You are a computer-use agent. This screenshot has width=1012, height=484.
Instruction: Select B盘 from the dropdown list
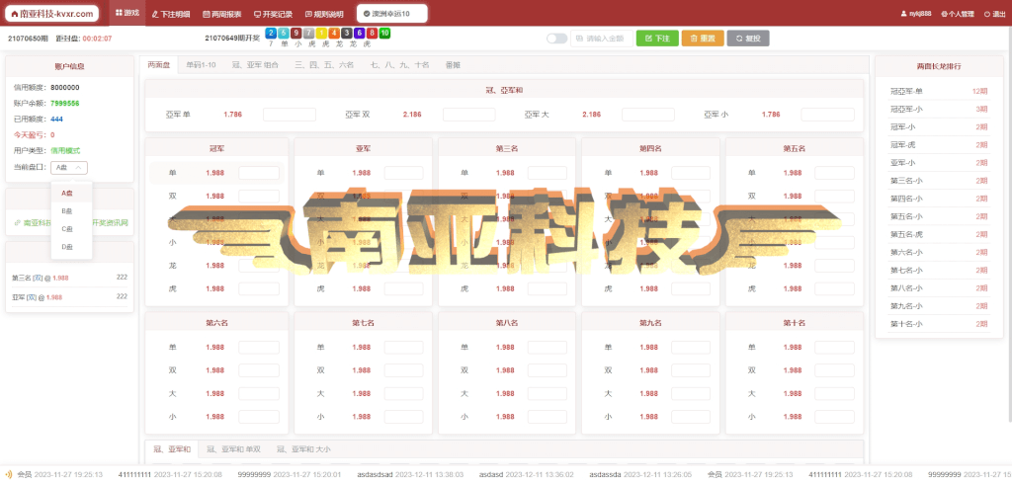71,211
